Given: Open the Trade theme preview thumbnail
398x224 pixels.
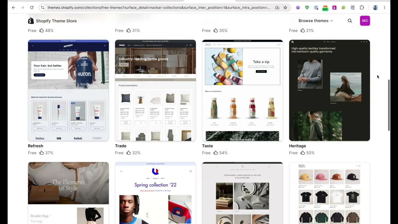Looking at the screenshot, I should [x=155, y=90].
